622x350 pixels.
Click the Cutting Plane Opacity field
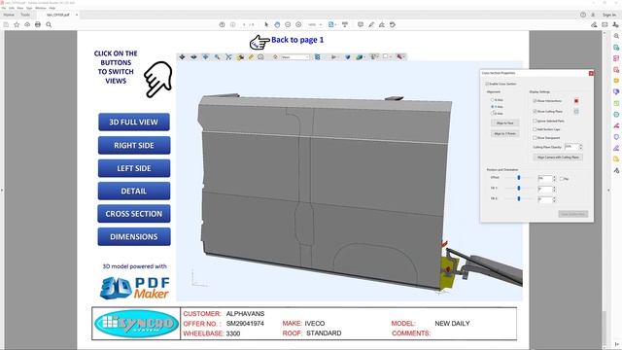(571, 147)
